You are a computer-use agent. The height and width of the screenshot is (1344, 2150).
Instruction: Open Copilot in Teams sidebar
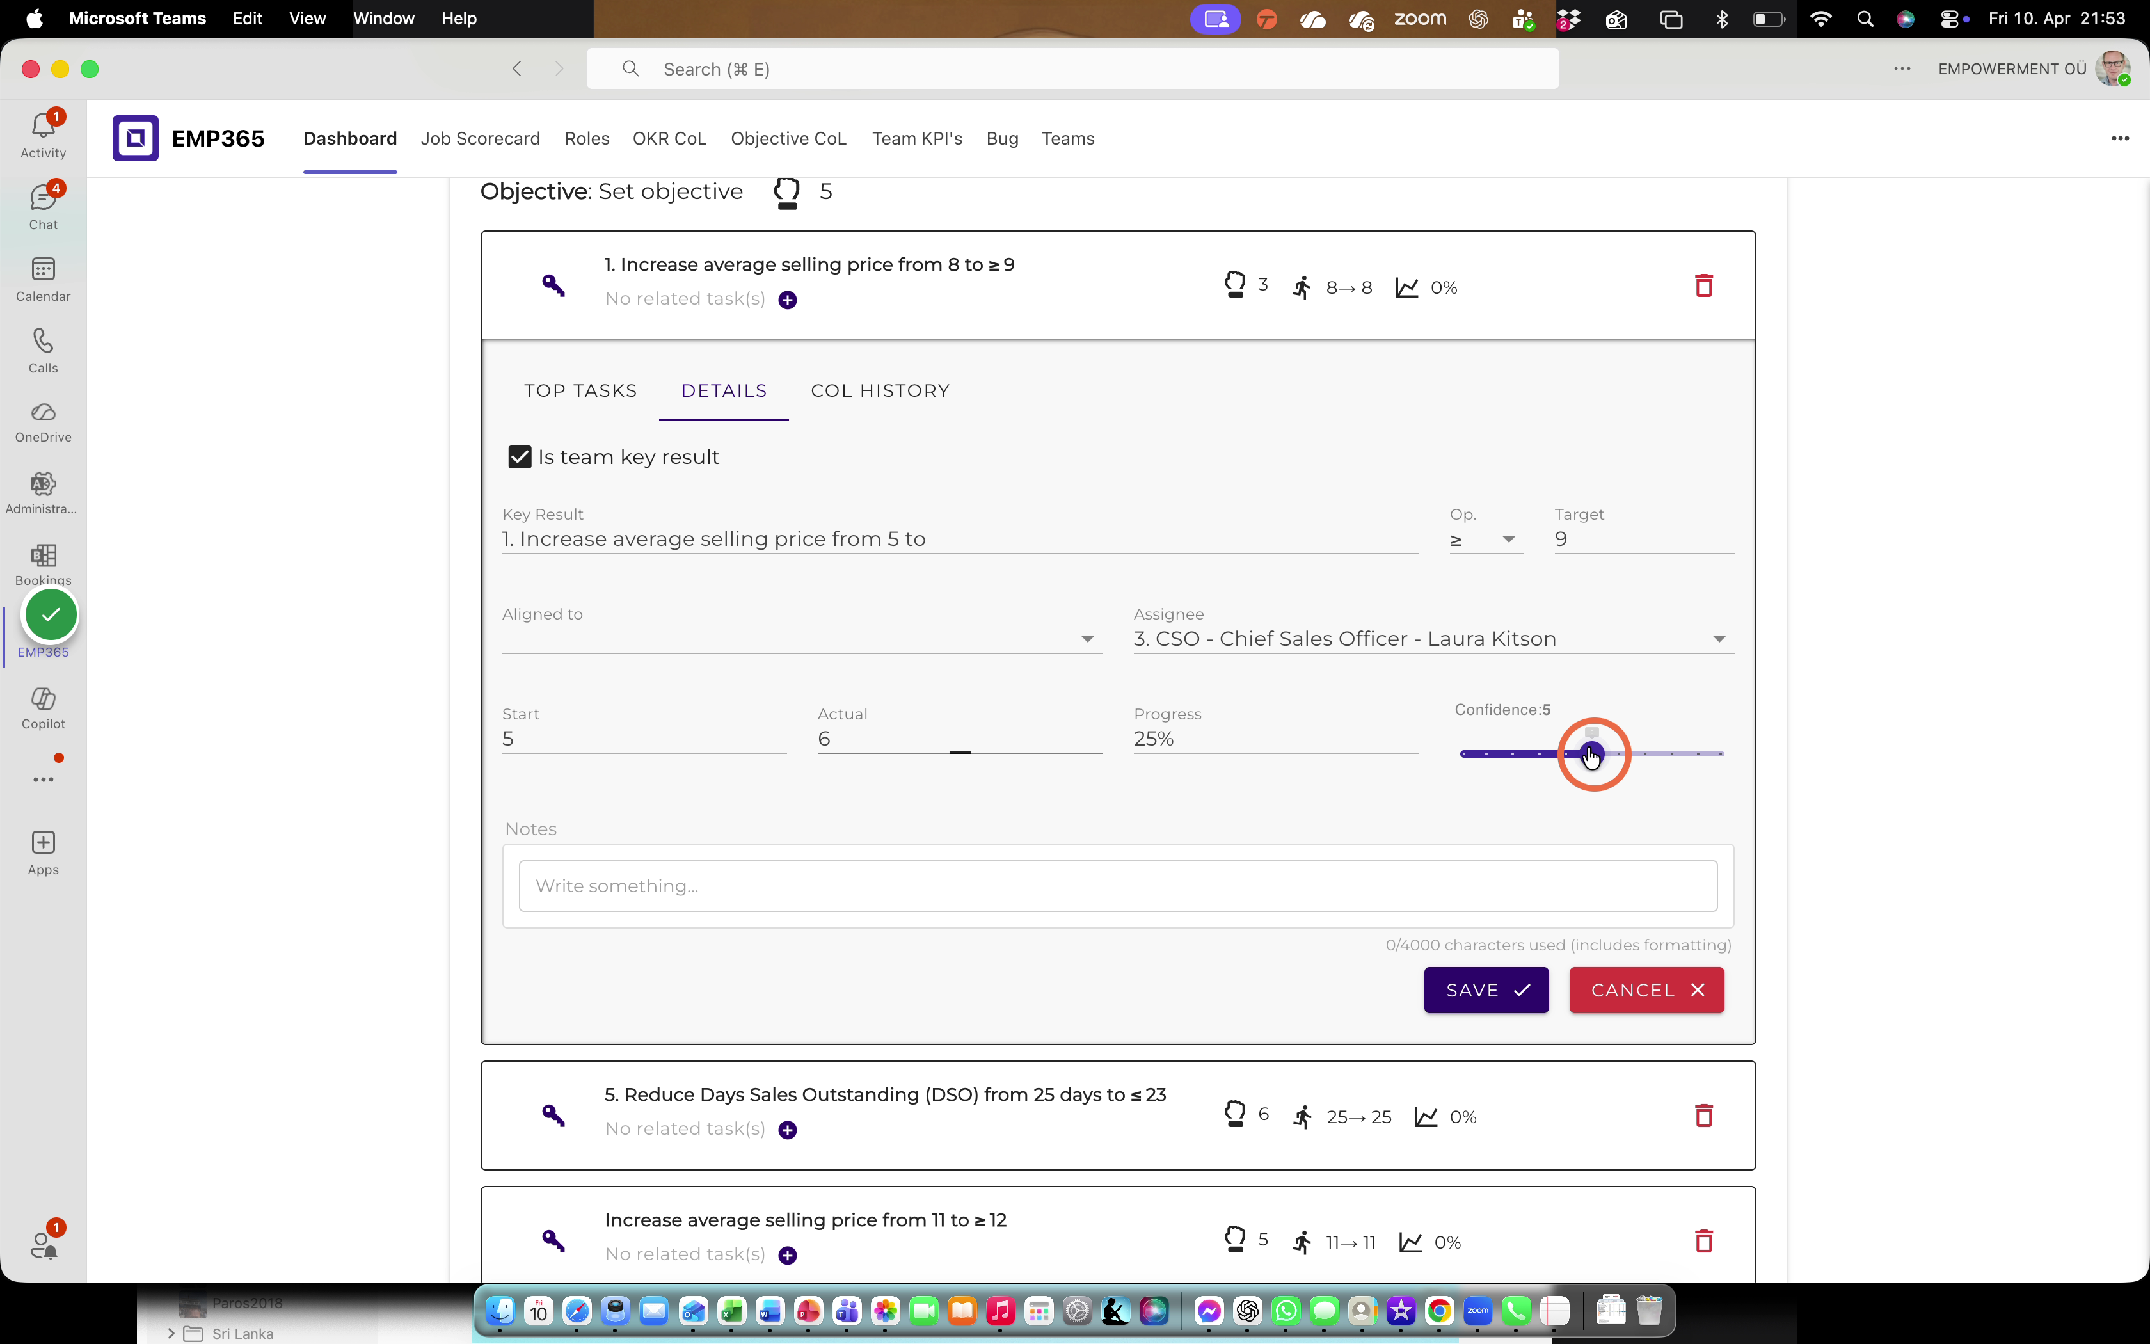43,708
